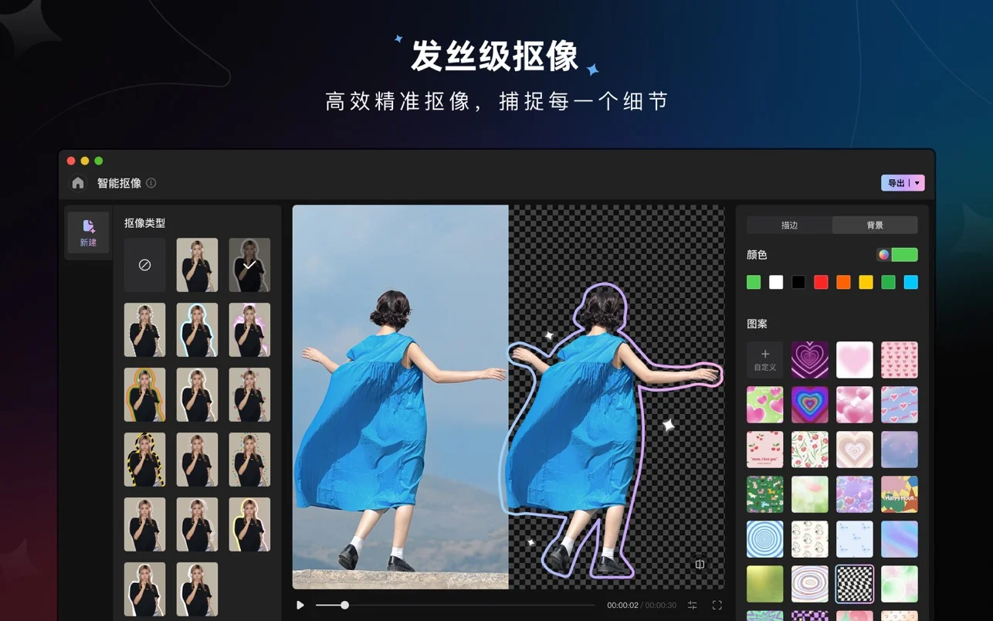
Task: Apply the green pattern with pink hearts
Action: (765, 405)
